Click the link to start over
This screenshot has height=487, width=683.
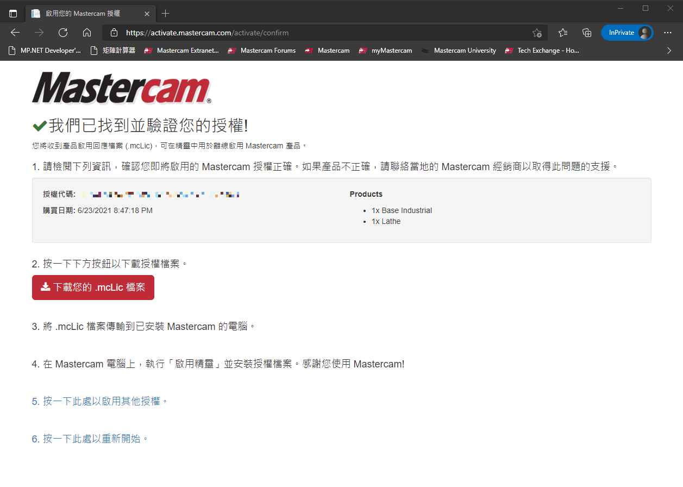point(91,438)
